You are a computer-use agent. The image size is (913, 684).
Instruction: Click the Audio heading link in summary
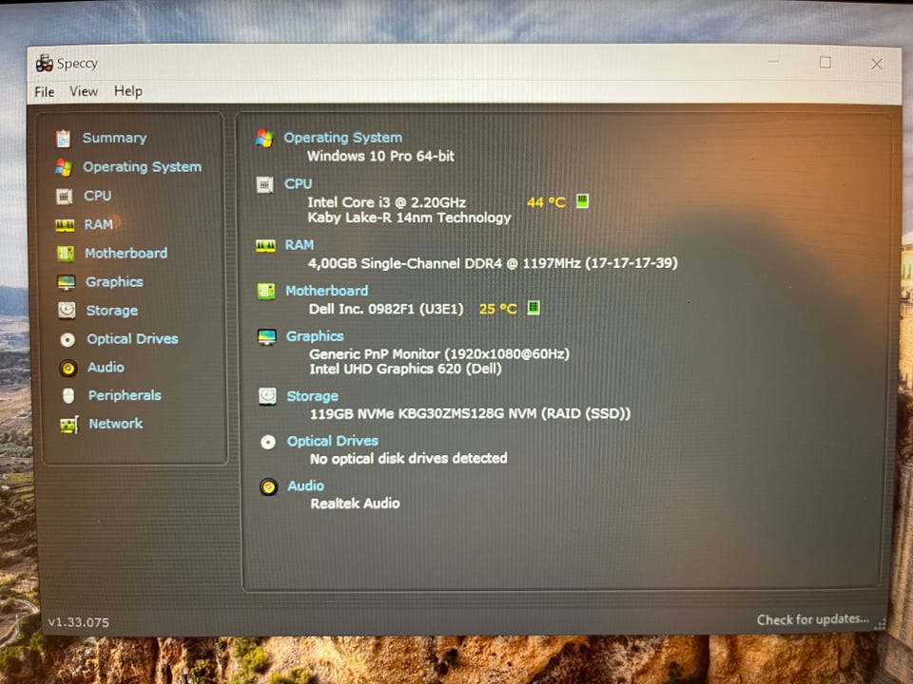pos(305,485)
